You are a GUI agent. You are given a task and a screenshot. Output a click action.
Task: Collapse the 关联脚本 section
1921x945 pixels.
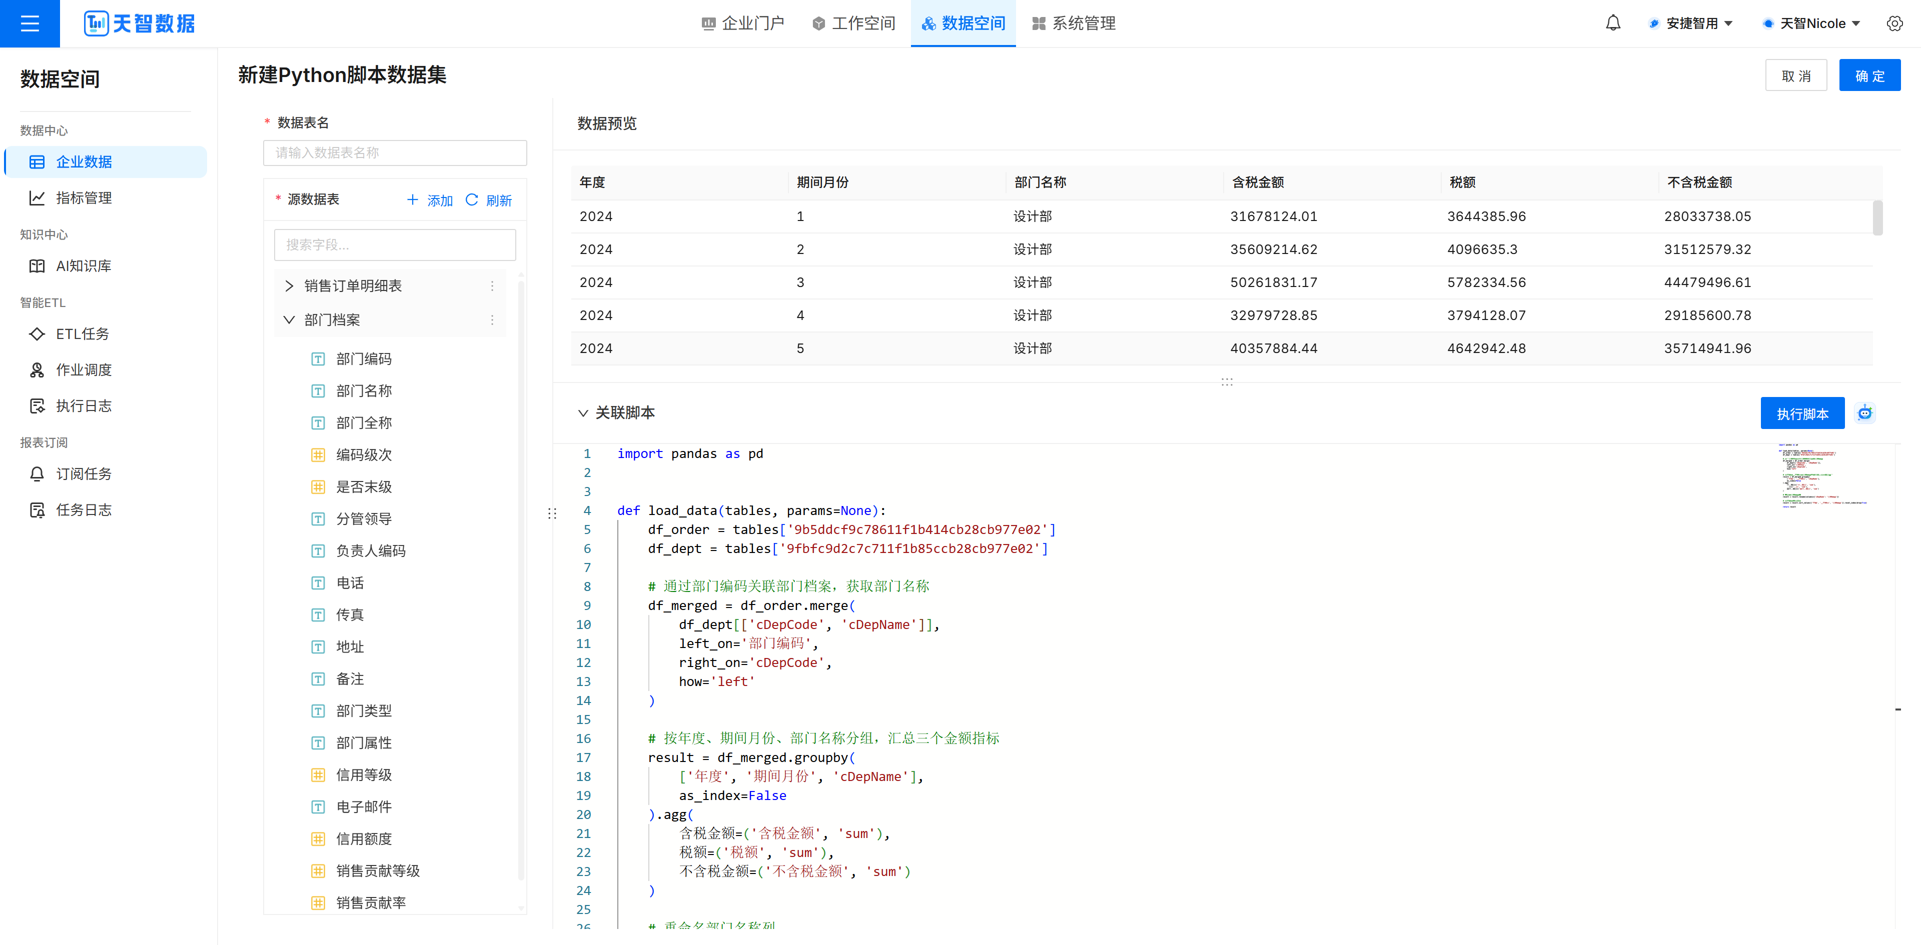click(583, 413)
